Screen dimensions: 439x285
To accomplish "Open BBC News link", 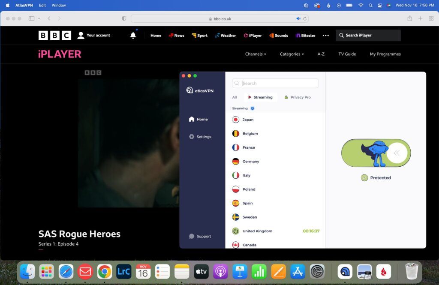I will 176,36.
